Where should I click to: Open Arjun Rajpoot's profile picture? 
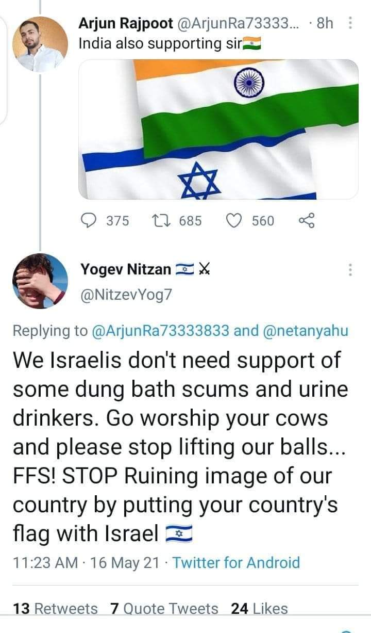tap(40, 43)
